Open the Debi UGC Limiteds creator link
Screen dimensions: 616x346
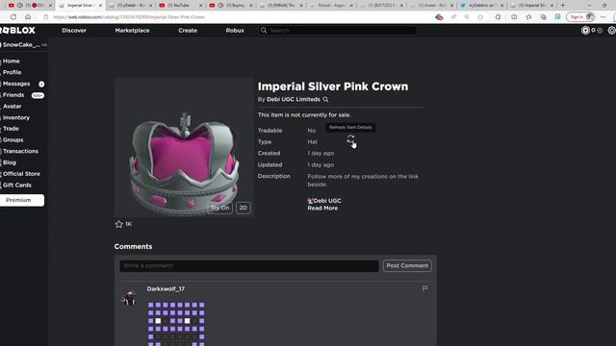294,100
